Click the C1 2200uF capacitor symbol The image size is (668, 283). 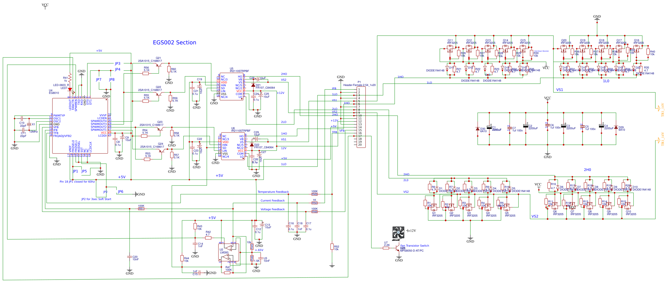489,127
